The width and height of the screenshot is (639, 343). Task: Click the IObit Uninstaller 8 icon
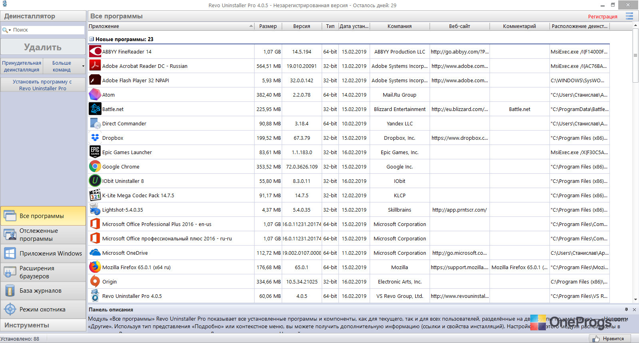coord(95,181)
